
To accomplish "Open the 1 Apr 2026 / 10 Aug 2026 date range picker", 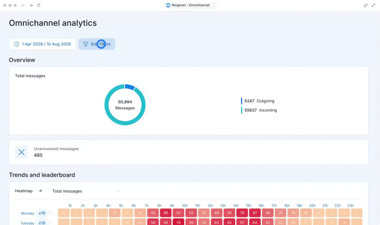I will (x=42, y=44).
